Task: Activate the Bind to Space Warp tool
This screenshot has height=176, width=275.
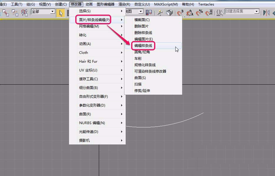Action: 24,13
